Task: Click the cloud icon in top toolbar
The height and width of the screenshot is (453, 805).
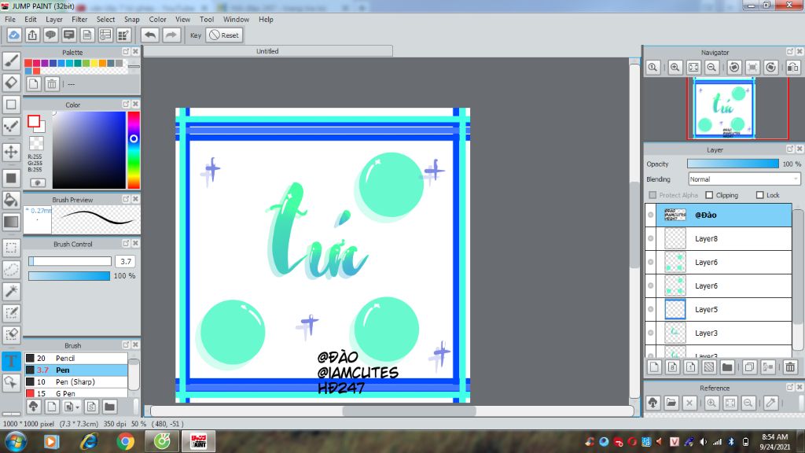Action: 14,35
